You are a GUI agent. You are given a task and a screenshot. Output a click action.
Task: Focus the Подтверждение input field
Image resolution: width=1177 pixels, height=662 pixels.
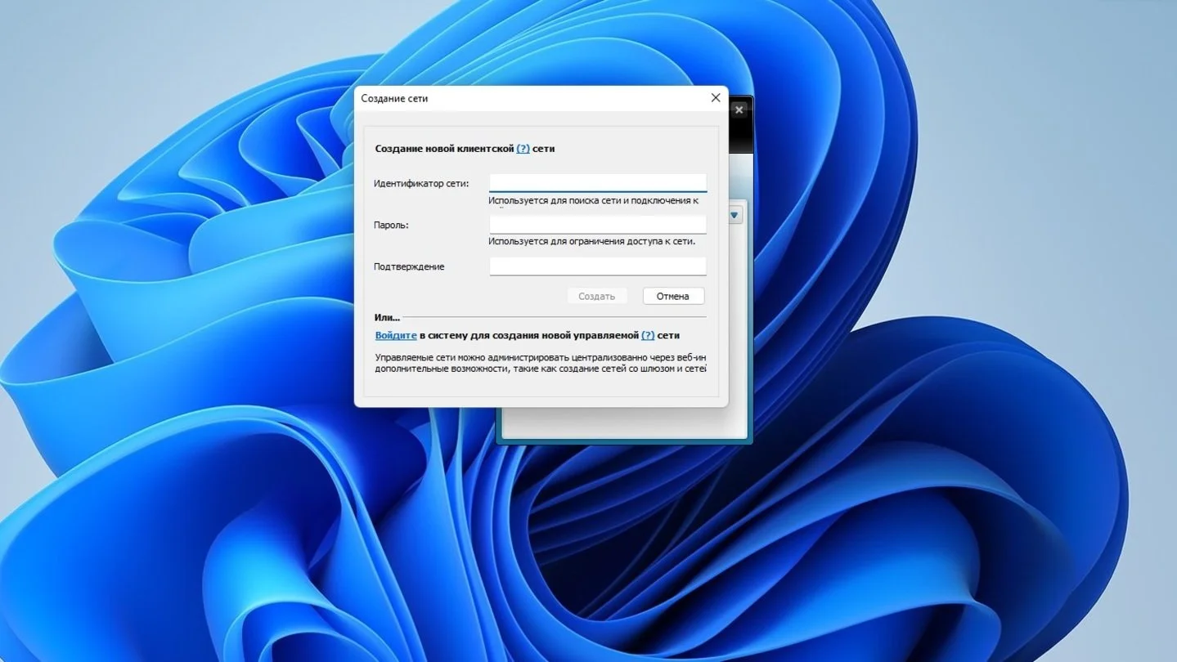click(598, 266)
